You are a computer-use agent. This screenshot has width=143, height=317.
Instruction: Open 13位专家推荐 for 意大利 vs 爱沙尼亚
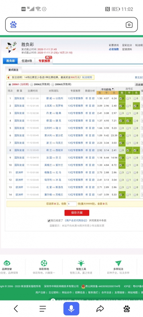point(75,136)
